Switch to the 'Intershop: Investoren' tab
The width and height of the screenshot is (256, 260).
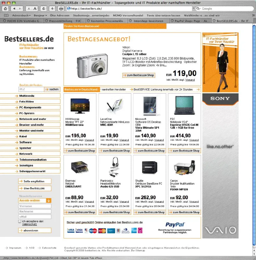pyautogui.click(x=148, y=21)
